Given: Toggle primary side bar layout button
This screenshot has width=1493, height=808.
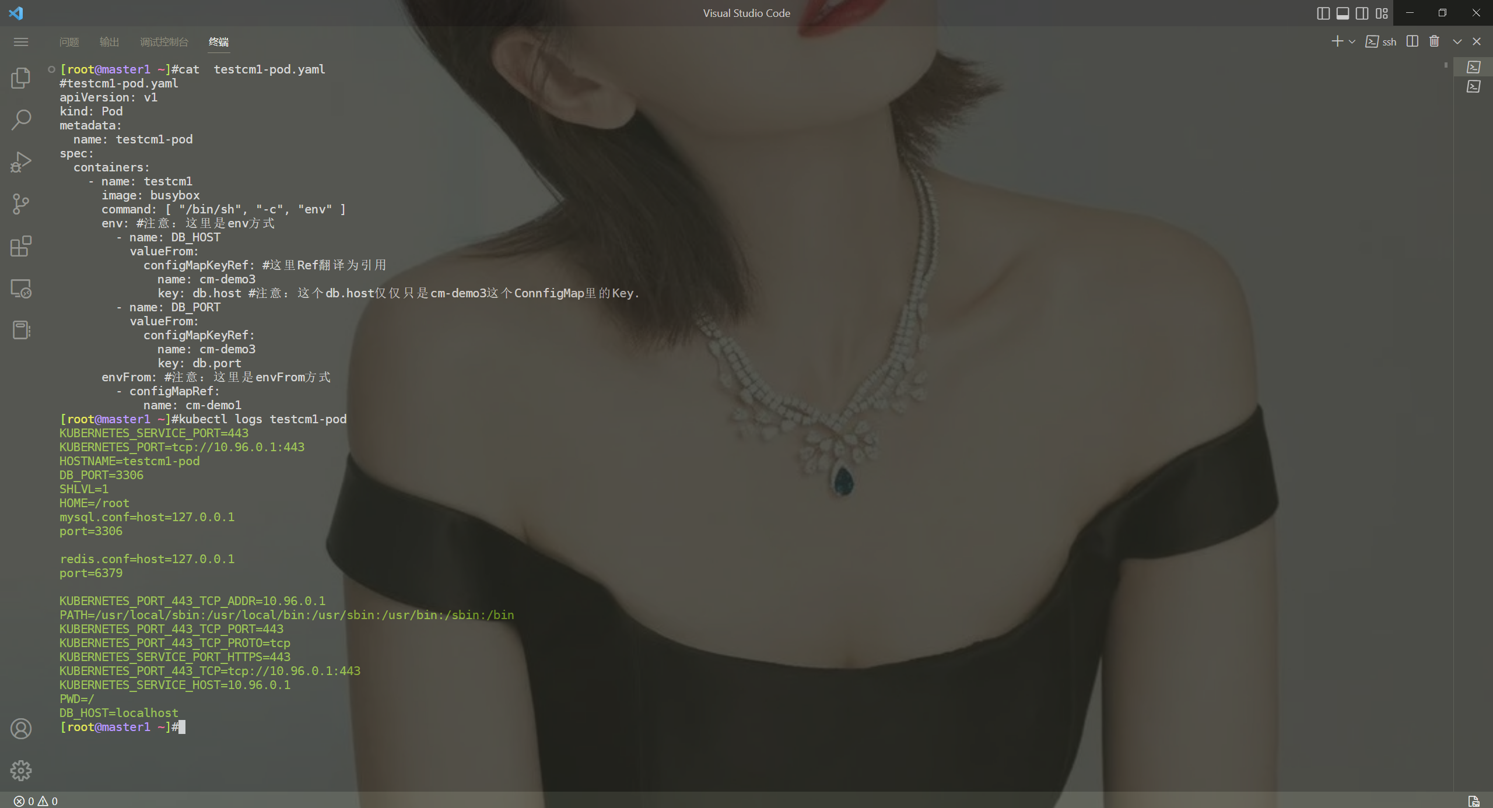Looking at the screenshot, I should click(1323, 13).
